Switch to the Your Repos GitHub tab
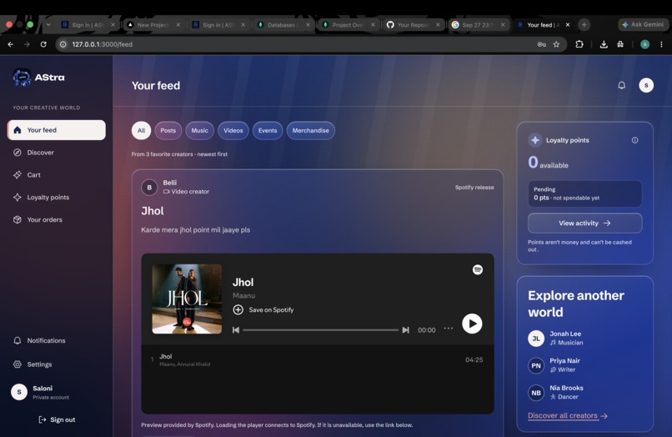 [x=414, y=25]
